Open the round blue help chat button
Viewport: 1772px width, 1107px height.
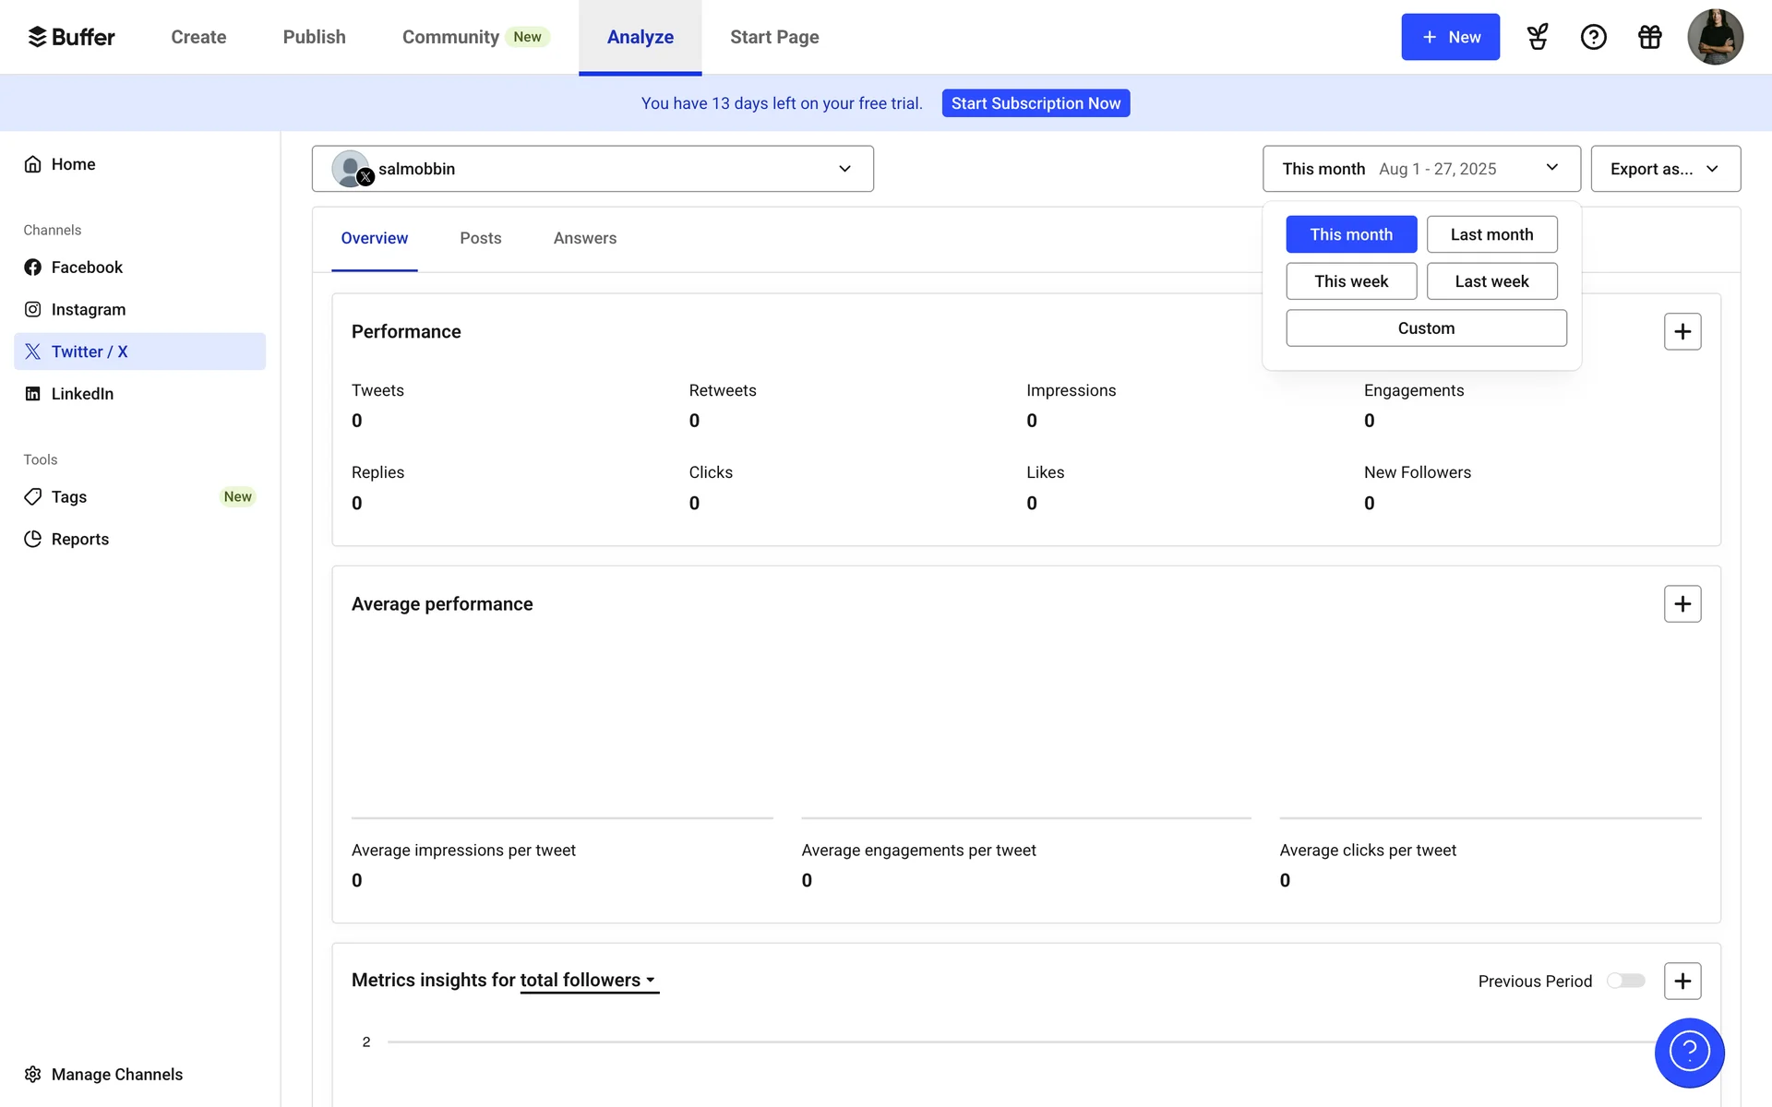[x=1689, y=1053]
